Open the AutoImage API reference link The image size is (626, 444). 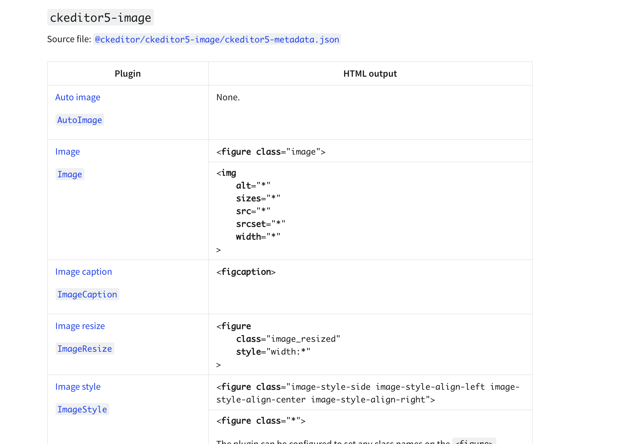click(80, 120)
